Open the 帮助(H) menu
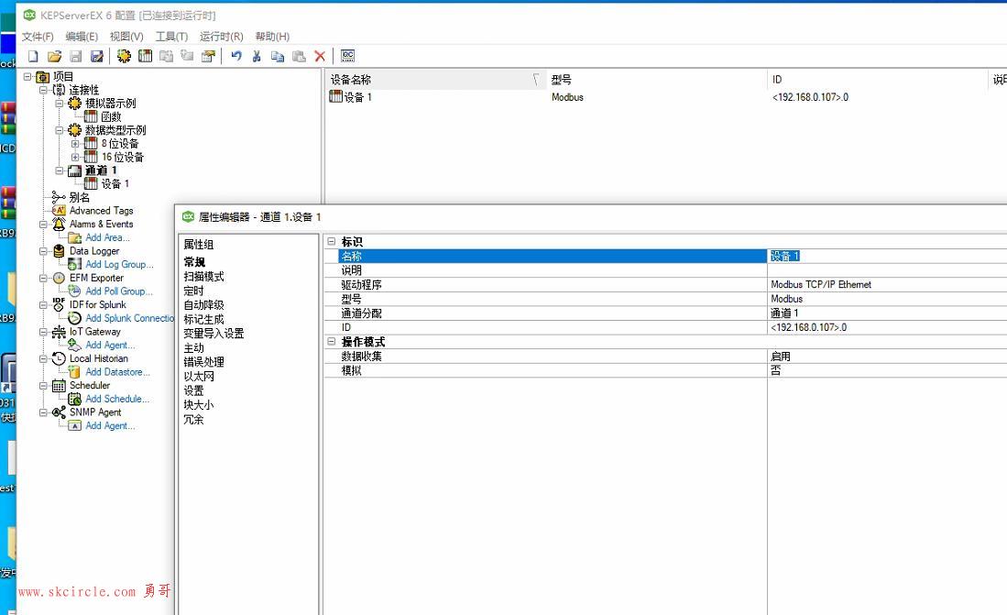Viewport: 1007px width, 615px height. (272, 37)
